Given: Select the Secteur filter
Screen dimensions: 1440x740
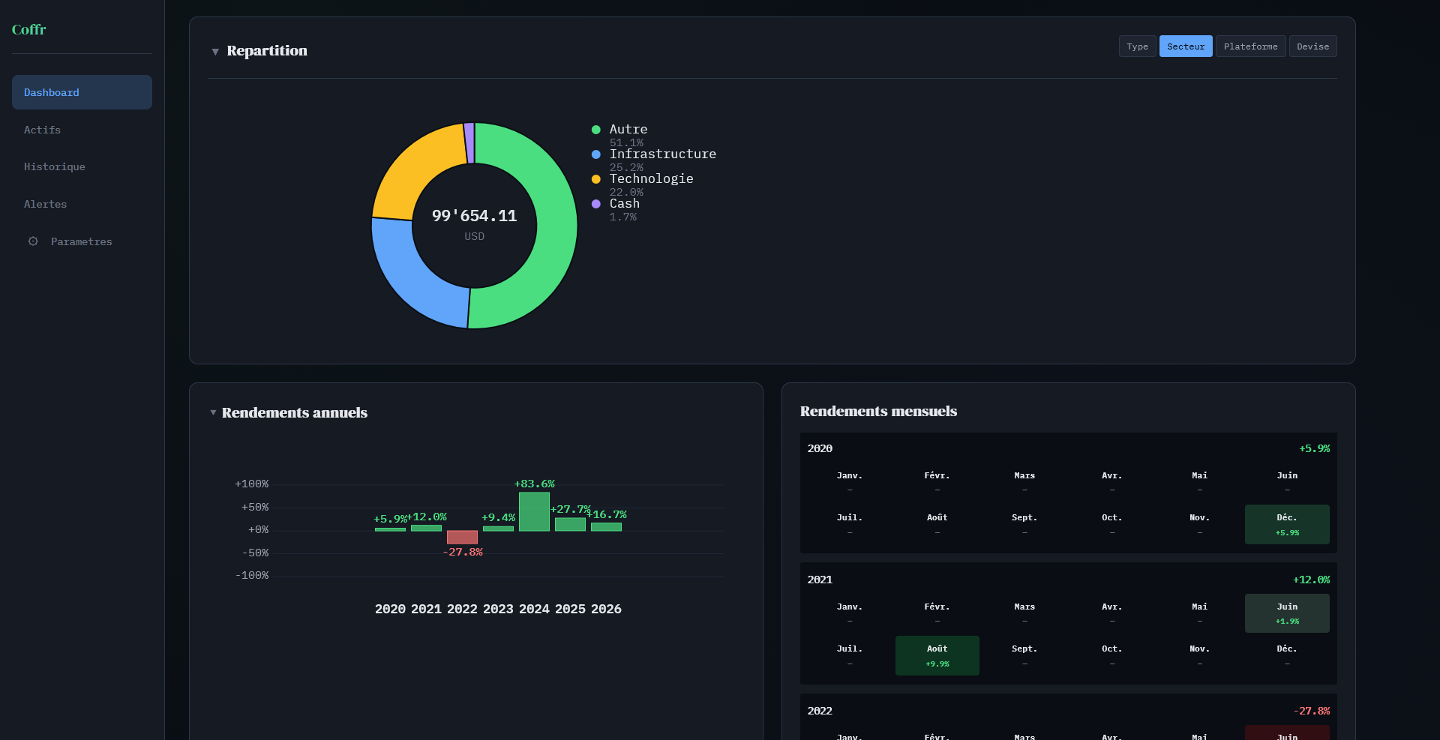Looking at the screenshot, I should point(1185,46).
